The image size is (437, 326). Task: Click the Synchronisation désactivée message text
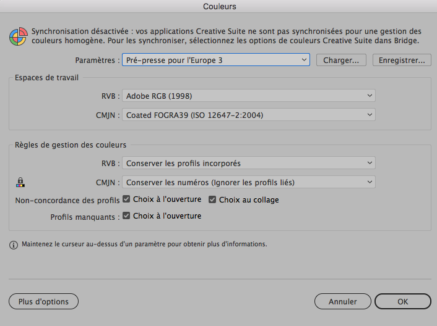click(227, 36)
